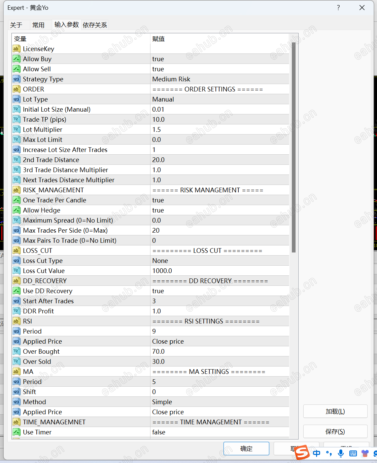Click the double icon beside Over Bought
Screen dimensions: 377x463
point(16,351)
